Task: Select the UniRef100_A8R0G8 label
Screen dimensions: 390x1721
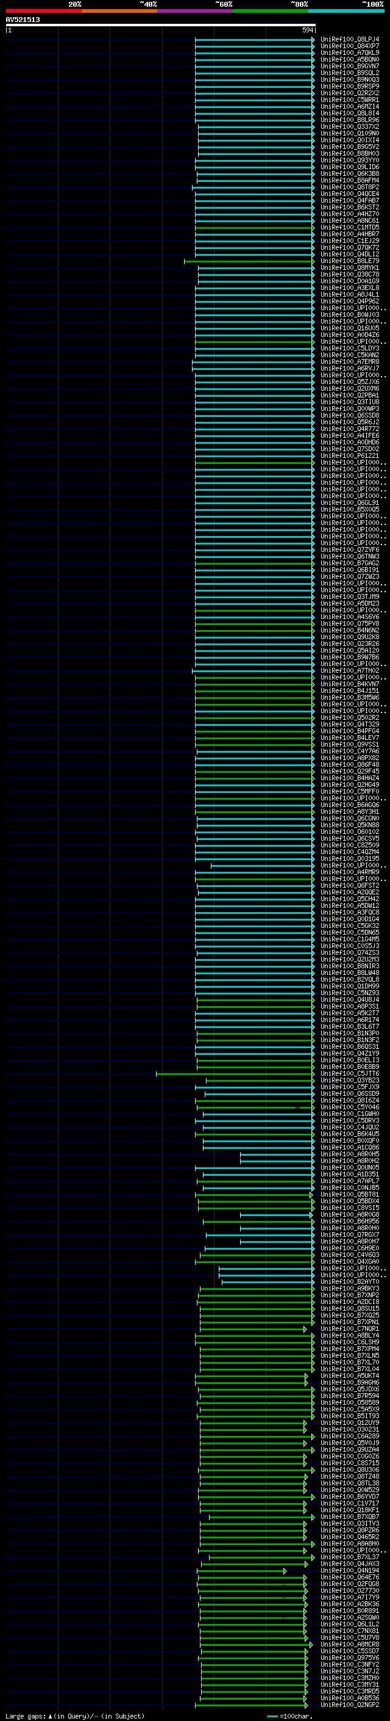Action: [x=350, y=1214]
